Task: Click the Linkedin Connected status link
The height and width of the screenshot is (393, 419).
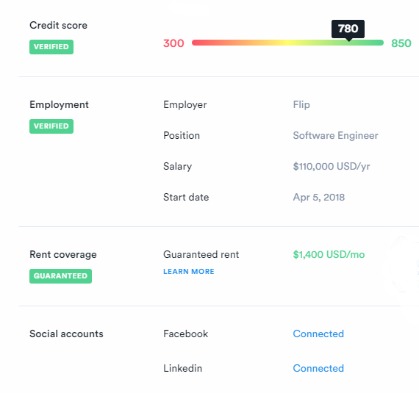Action: (318, 368)
